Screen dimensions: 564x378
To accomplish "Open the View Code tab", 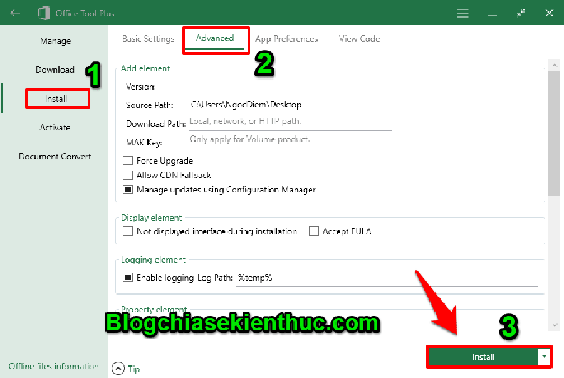I will (359, 39).
